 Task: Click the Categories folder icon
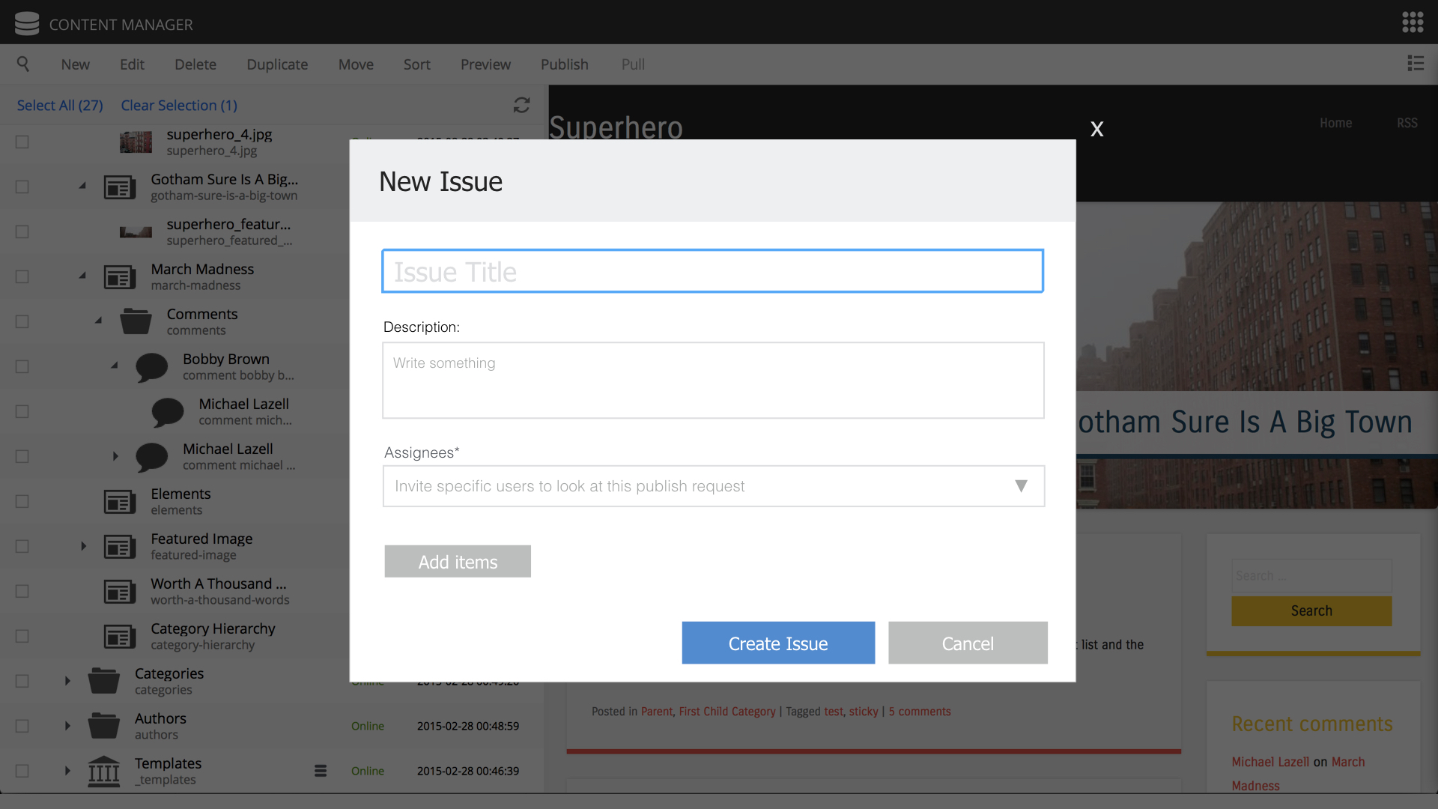pyautogui.click(x=103, y=681)
